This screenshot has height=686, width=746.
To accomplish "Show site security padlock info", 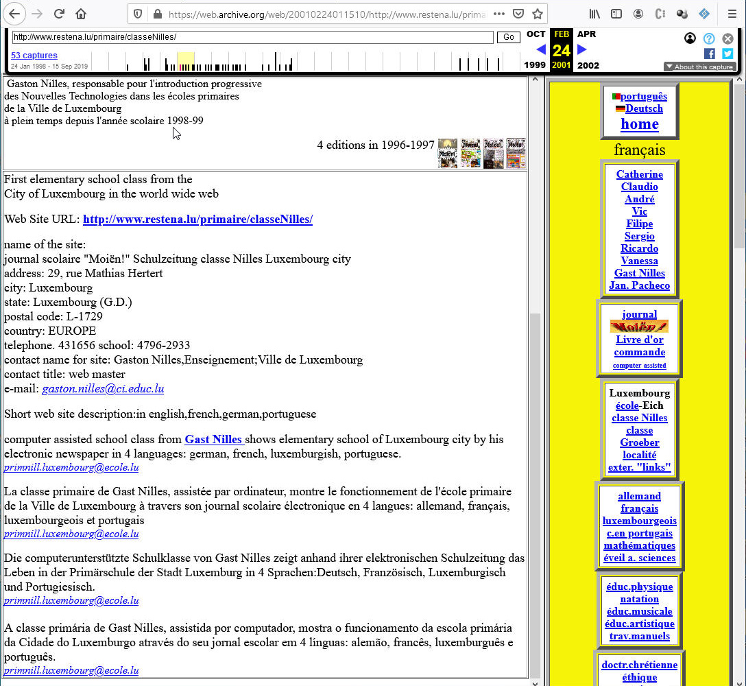I will point(158,14).
